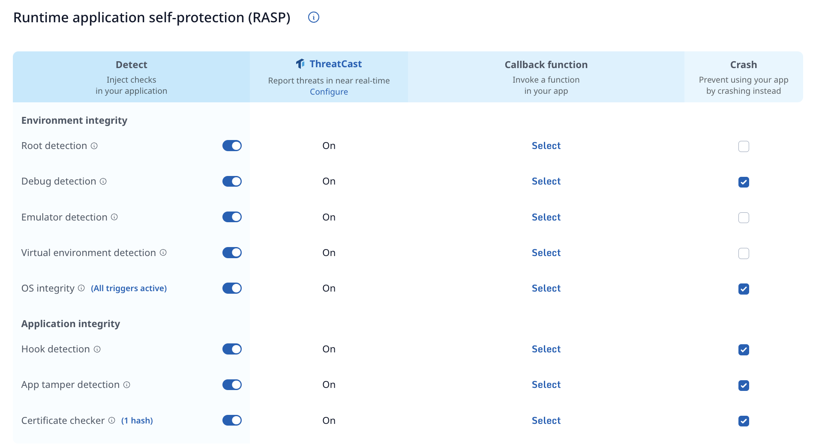Show info for Virtual environment detection
816x447 pixels.
163,253
